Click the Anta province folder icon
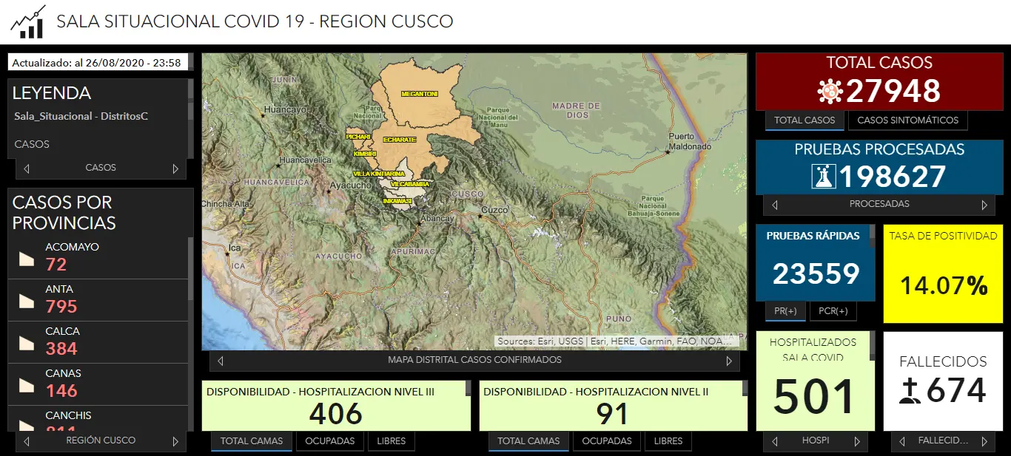1011x456 pixels. click(27, 300)
